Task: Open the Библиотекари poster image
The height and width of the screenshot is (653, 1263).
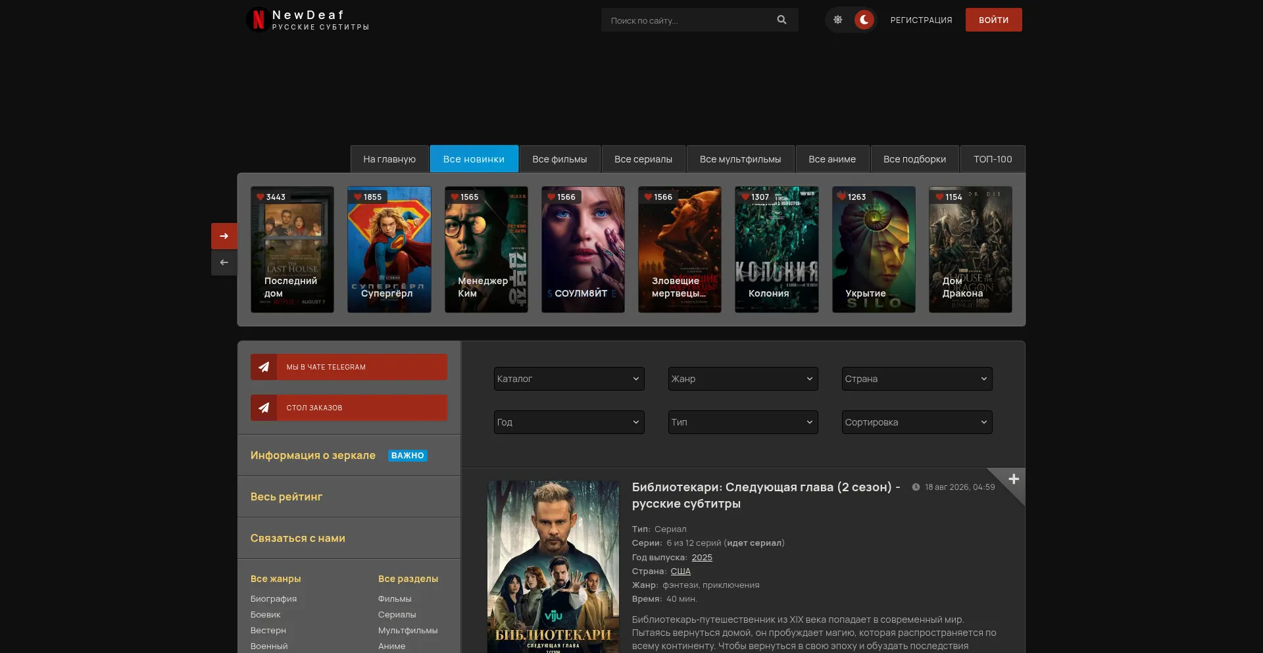Action: [553, 567]
